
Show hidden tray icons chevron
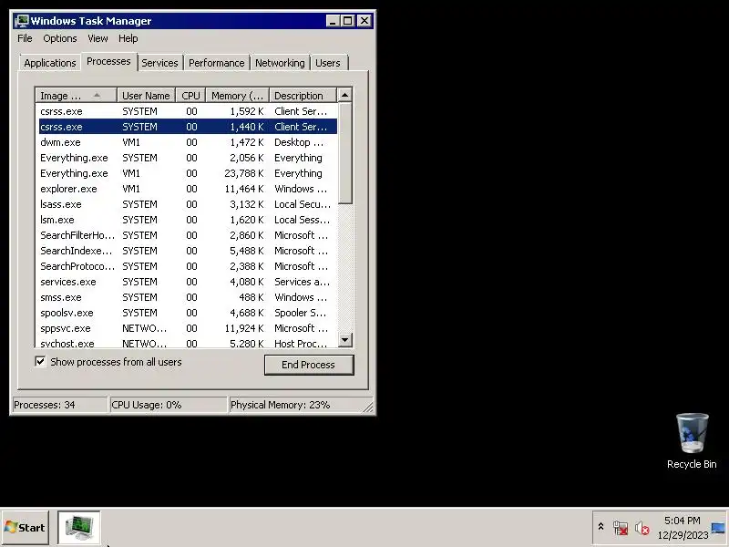(x=601, y=527)
